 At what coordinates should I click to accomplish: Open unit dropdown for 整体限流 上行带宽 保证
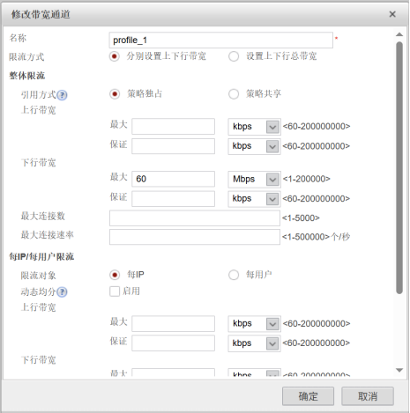pos(254,146)
